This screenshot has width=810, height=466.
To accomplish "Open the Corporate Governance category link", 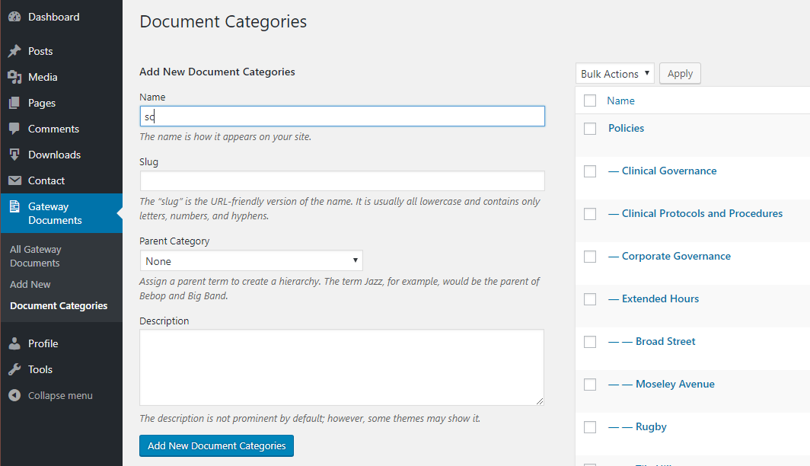I will (x=676, y=256).
